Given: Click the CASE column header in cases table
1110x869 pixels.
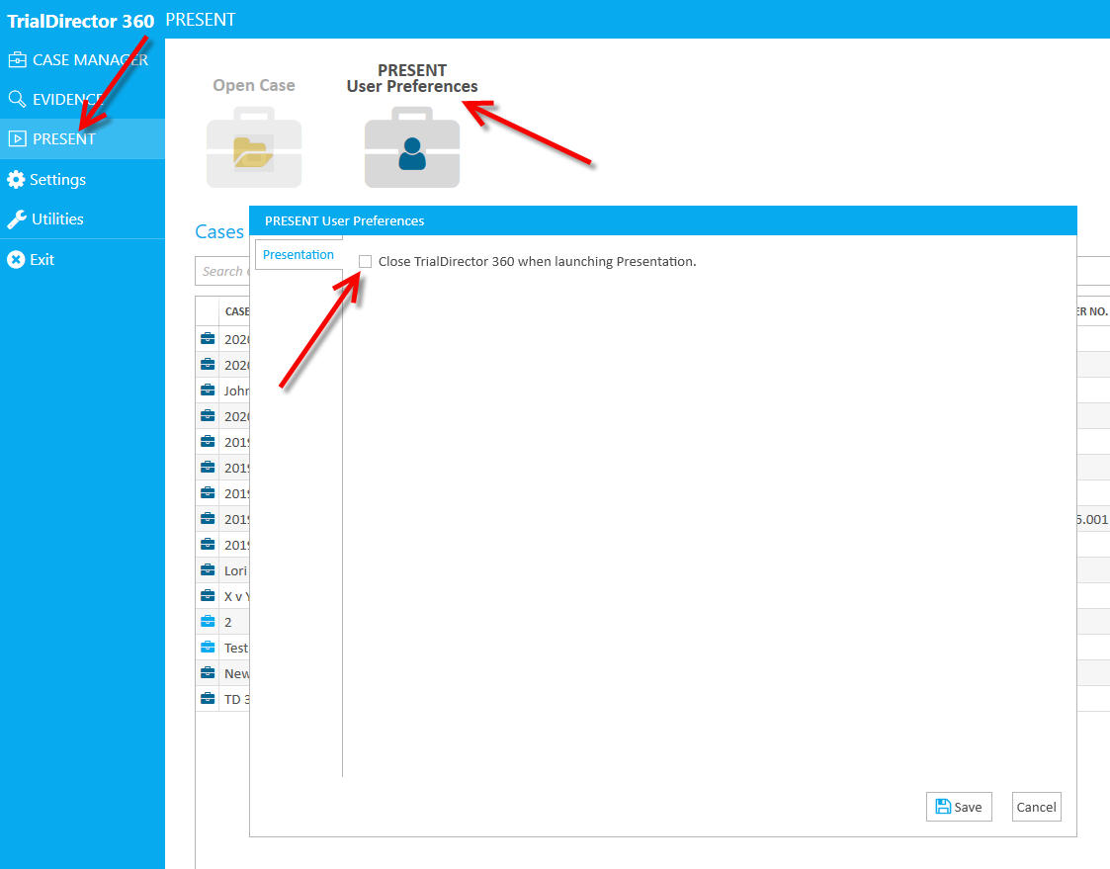Looking at the screenshot, I should tap(236, 311).
